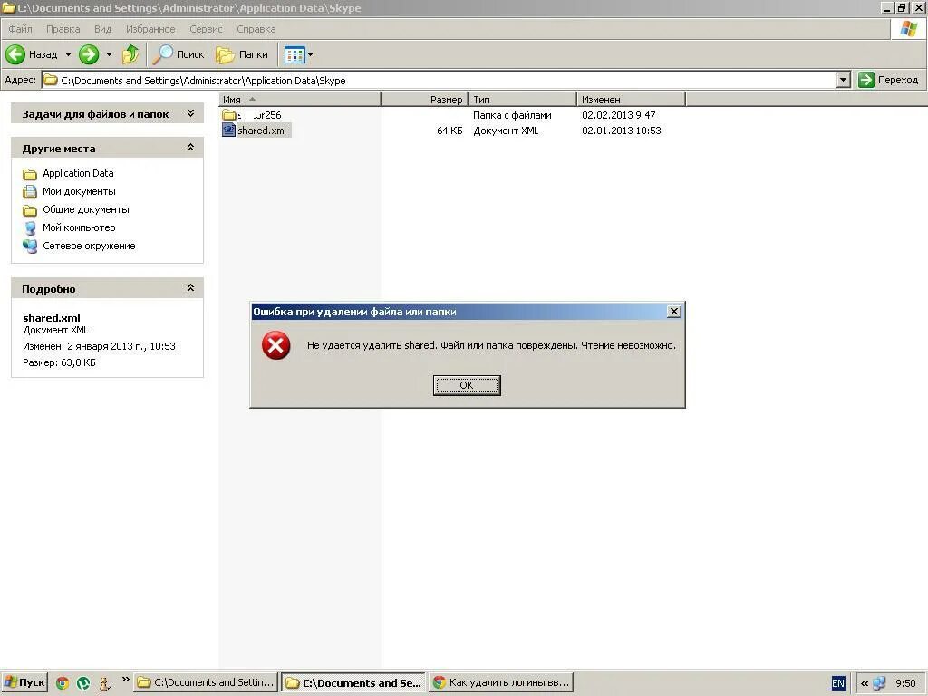928x696 pixels.
Task: Launch uTorrent from the quick launch bar
Action: pos(83,683)
